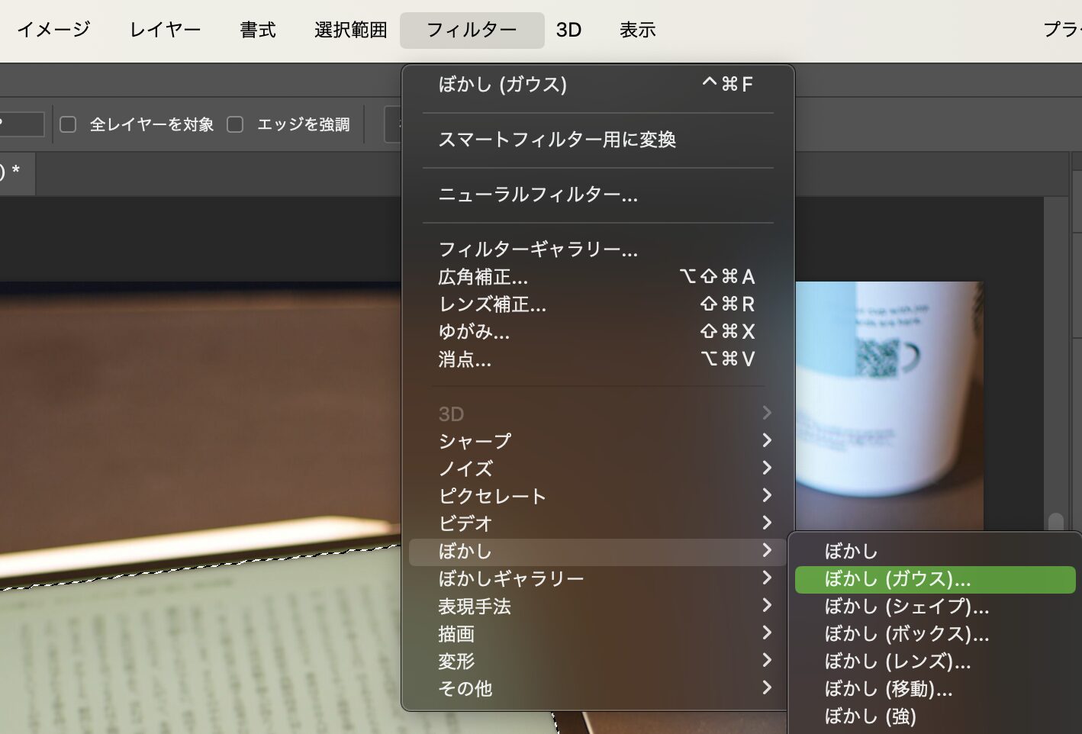The image size is (1082, 734).
Task: Click the vertical canvas scrollbar thumb
Action: 1056,522
